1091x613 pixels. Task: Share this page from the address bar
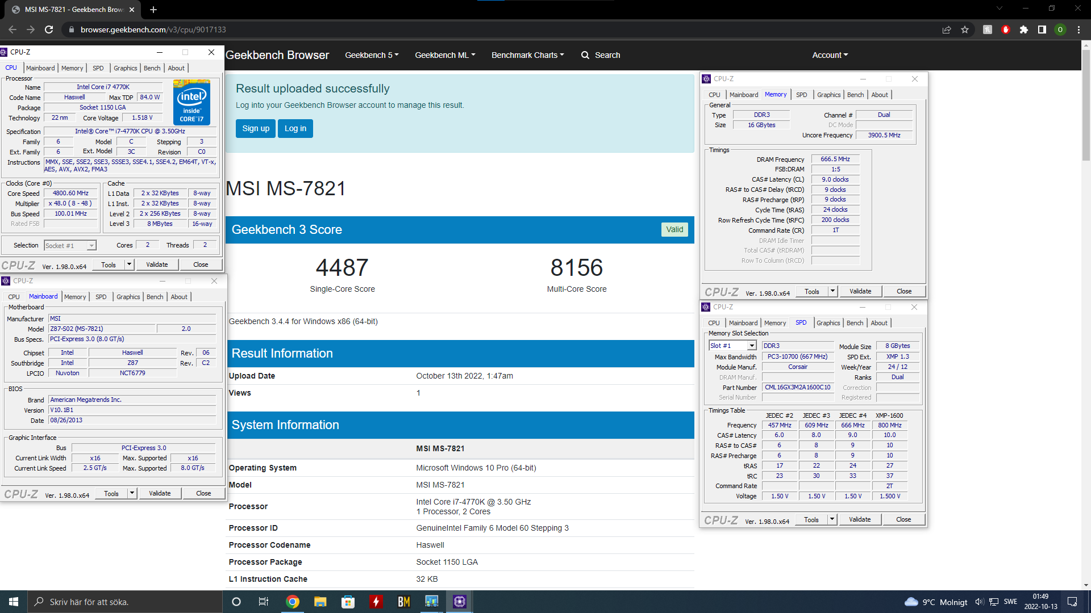(947, 30)
